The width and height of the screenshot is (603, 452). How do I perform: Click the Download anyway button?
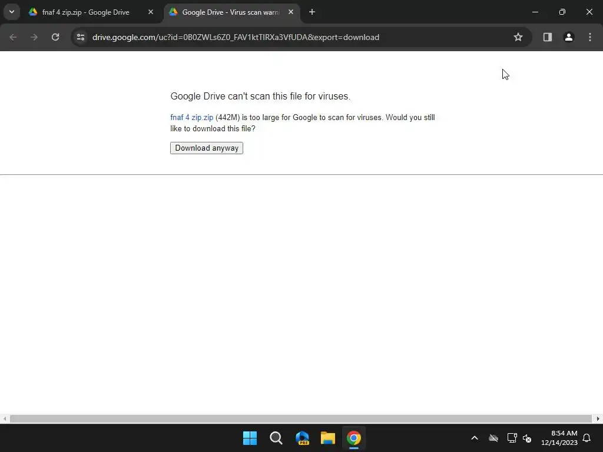[x=207, y=148]
